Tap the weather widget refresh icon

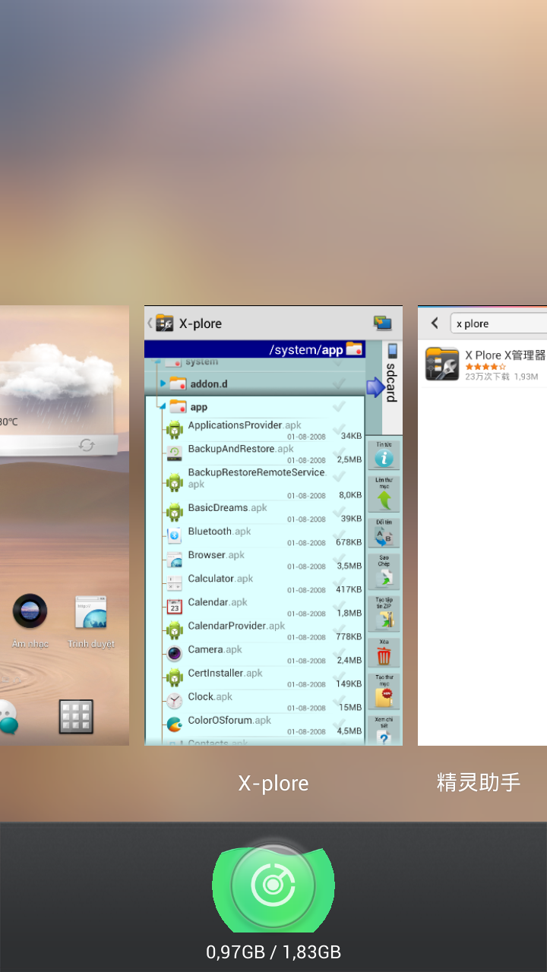(87, 445)
